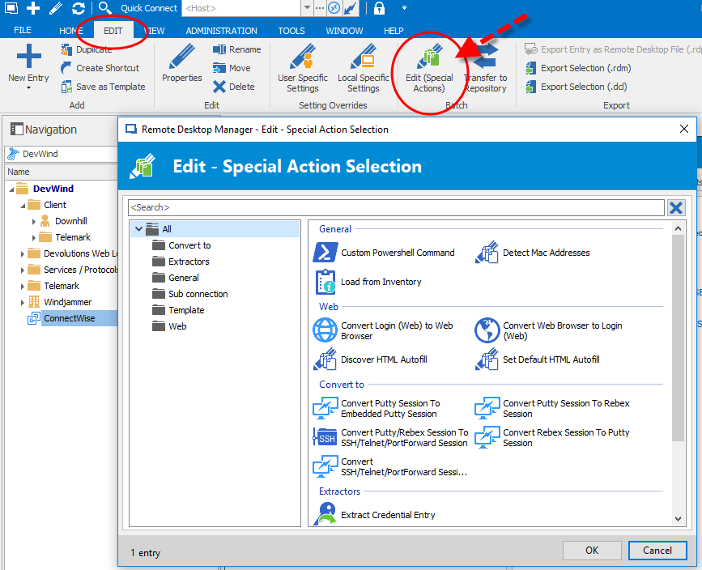The width and height of the screenshot is (702, 570).
Task: Click the special action Search field
Action: (x=395, y=208)
